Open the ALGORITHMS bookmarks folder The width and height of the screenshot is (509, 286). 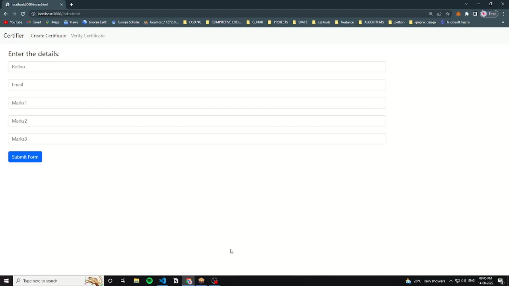coord(371,22)
